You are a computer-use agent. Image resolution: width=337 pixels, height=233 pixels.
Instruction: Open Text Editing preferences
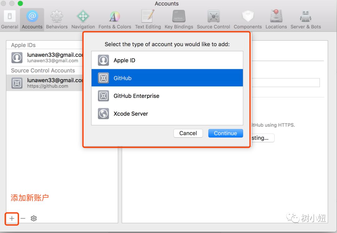click(148, 20)
